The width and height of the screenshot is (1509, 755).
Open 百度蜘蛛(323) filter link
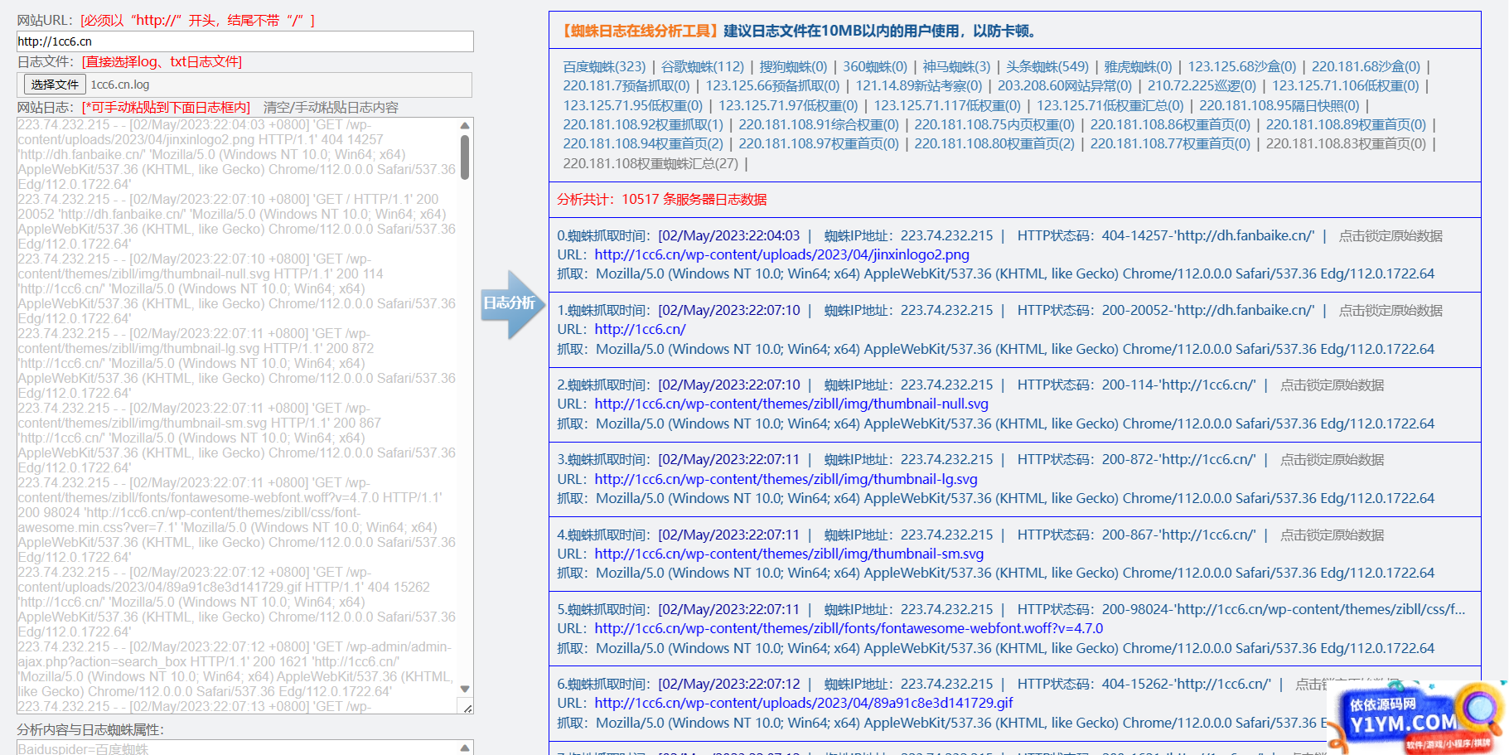(x=604, y=66)
